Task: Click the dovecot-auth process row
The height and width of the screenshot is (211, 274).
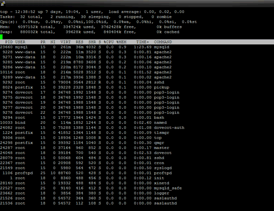Action: click(91, 127)
